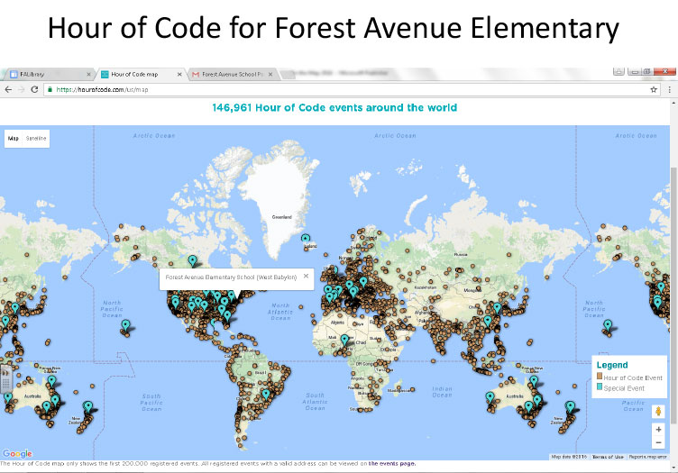Click the scrollbar up arrow

coord(673,104)
